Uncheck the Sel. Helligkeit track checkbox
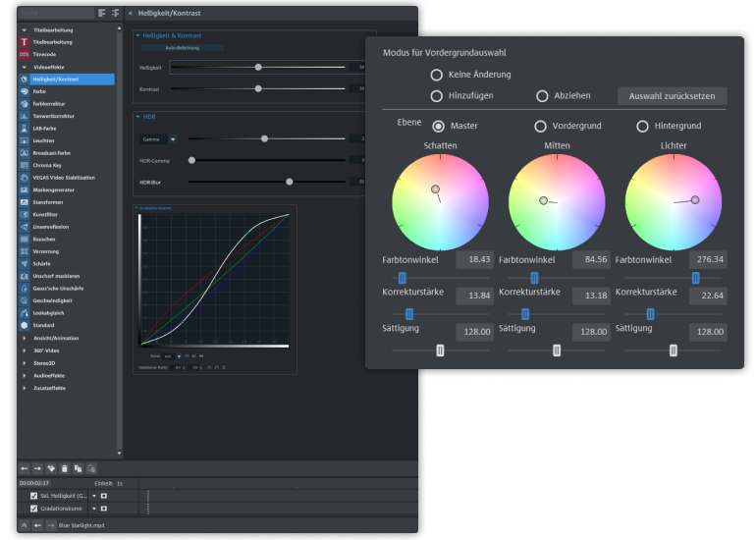The image size is (756, 540). [x=33, y=496]
